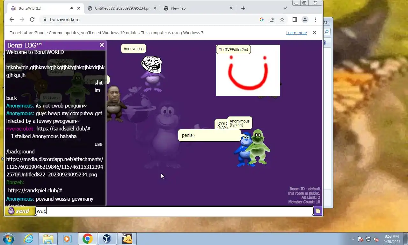Click 'I stalked Anonymous hahaha' log entry
408x245 pixels.
(44, 136)
